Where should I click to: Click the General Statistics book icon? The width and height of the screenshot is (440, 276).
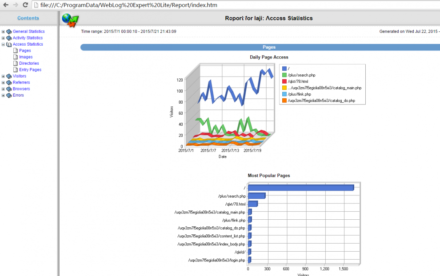coord(9,31)
